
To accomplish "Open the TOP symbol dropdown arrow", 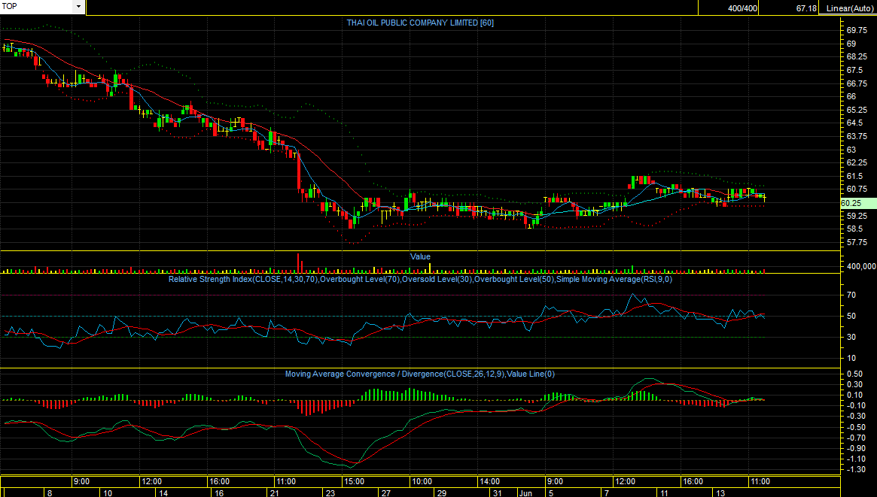I will click(x=78, y=7).
